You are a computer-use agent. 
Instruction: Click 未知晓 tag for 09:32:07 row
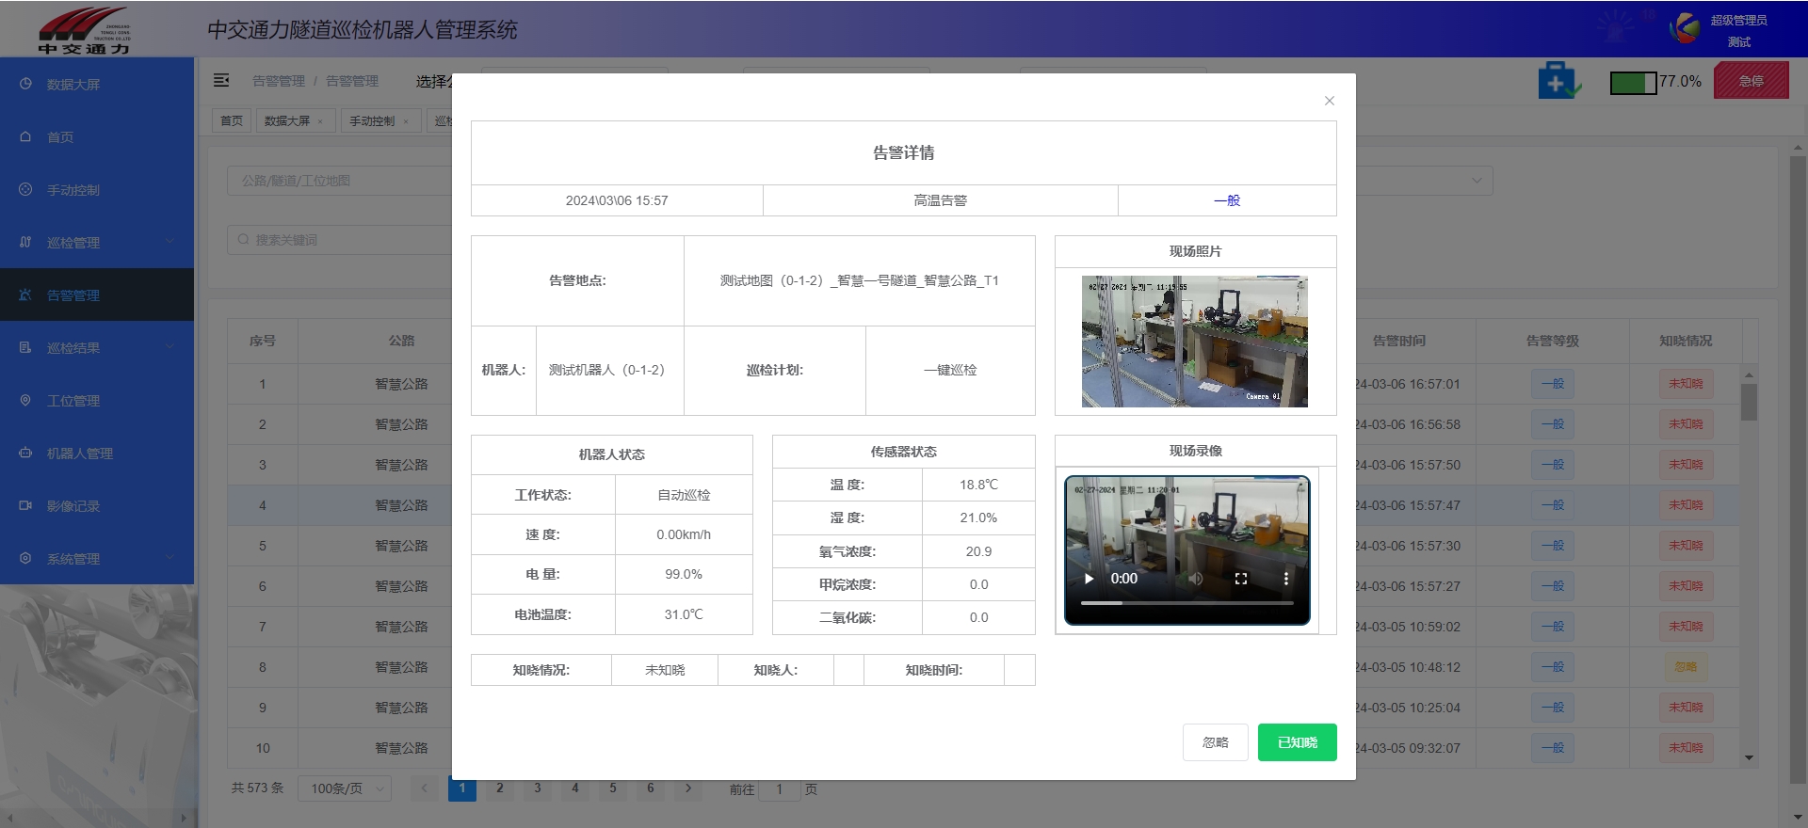click(1686, 748)
